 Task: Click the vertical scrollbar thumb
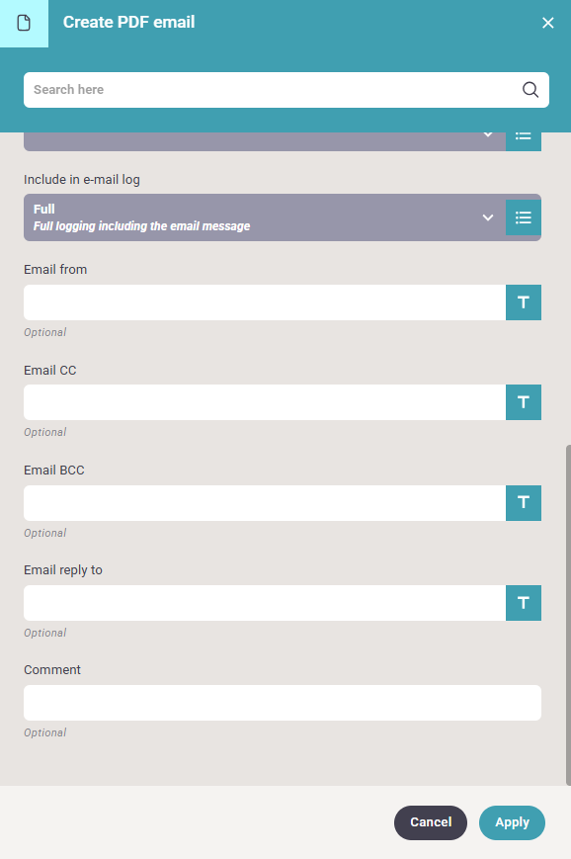point(568,615)
